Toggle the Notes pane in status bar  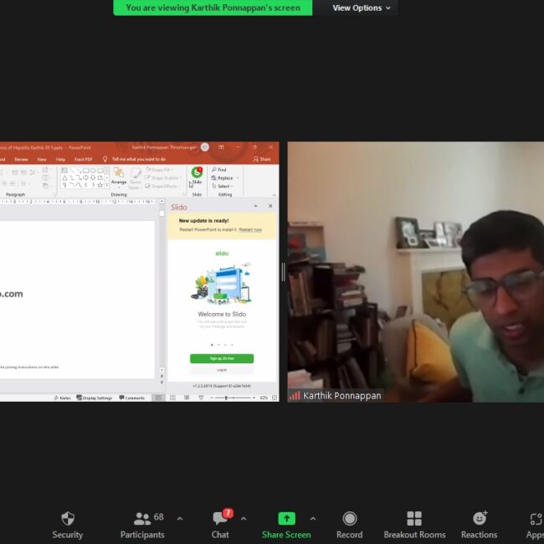(x=63, y=398)
